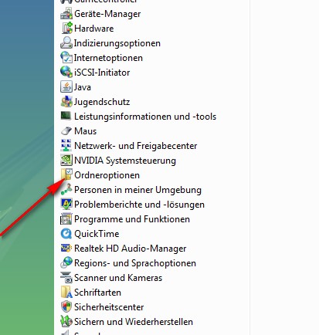Click the NVIDIA Systemsteuerung icon

66,161
